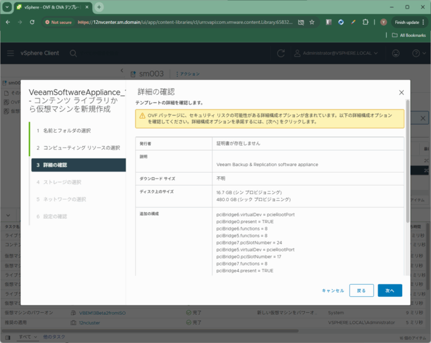
Task: Click the sm003 library icon in header
Action: pyautogui.click(x=133, y=74)
